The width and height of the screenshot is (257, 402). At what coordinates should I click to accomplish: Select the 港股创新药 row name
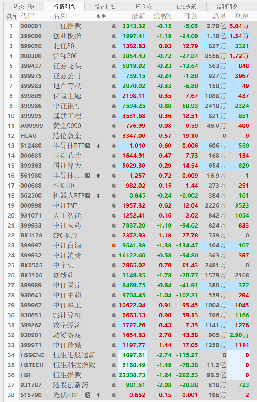(x=71, y=385)
